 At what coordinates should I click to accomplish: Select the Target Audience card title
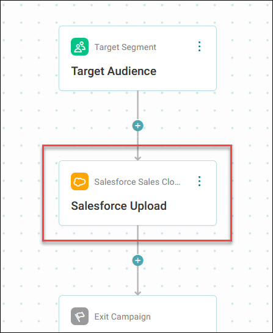pos(114,71)
